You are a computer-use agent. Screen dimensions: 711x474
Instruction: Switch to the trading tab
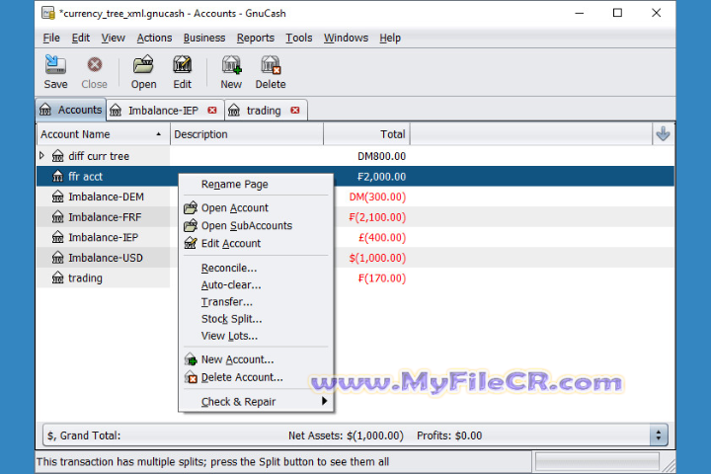pos(266,111)
